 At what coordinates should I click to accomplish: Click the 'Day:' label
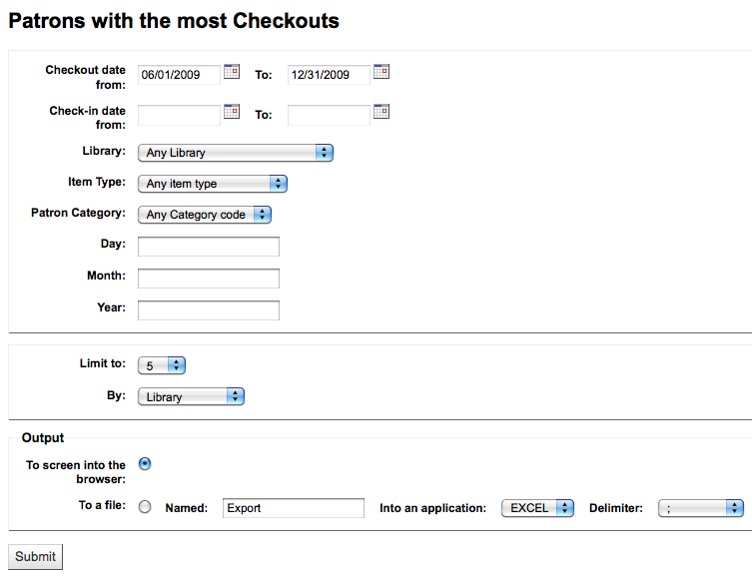(113, 244)
